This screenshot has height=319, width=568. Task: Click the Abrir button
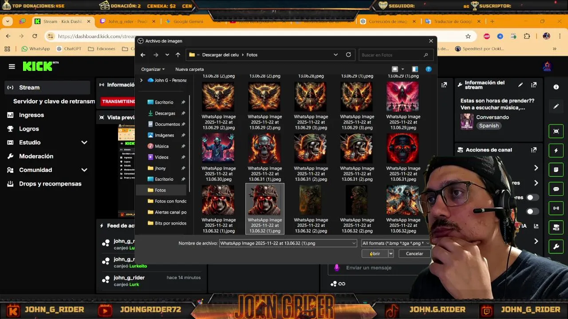(375, 254)
